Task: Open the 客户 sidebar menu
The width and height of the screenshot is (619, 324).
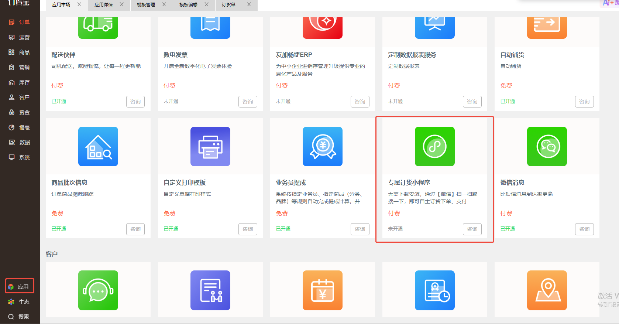Action: [x=19, y=97]
